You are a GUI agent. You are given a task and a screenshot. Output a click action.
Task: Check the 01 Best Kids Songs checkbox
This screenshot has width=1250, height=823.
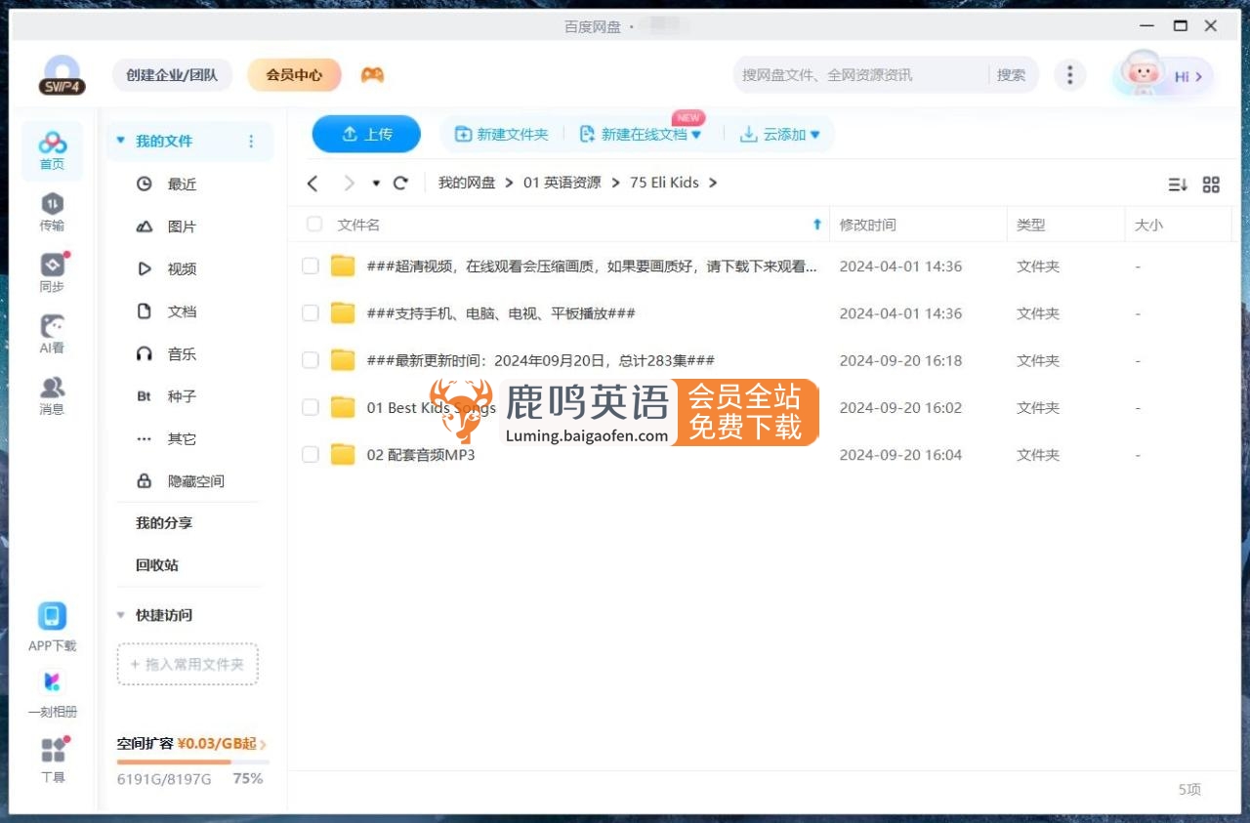311,407
